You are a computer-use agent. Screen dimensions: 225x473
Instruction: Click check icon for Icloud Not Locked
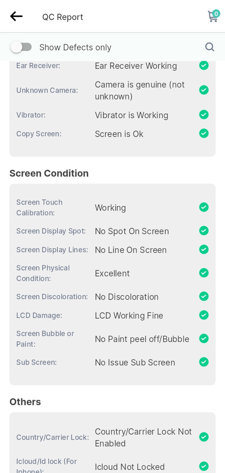pos(204,466)
